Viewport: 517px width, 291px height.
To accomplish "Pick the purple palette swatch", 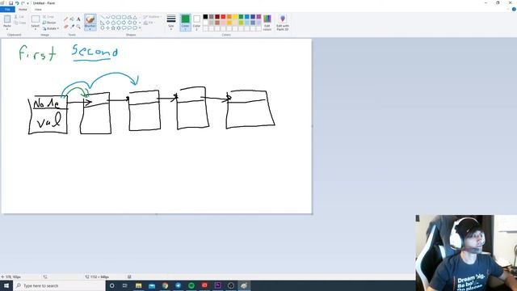I will 258,17.
